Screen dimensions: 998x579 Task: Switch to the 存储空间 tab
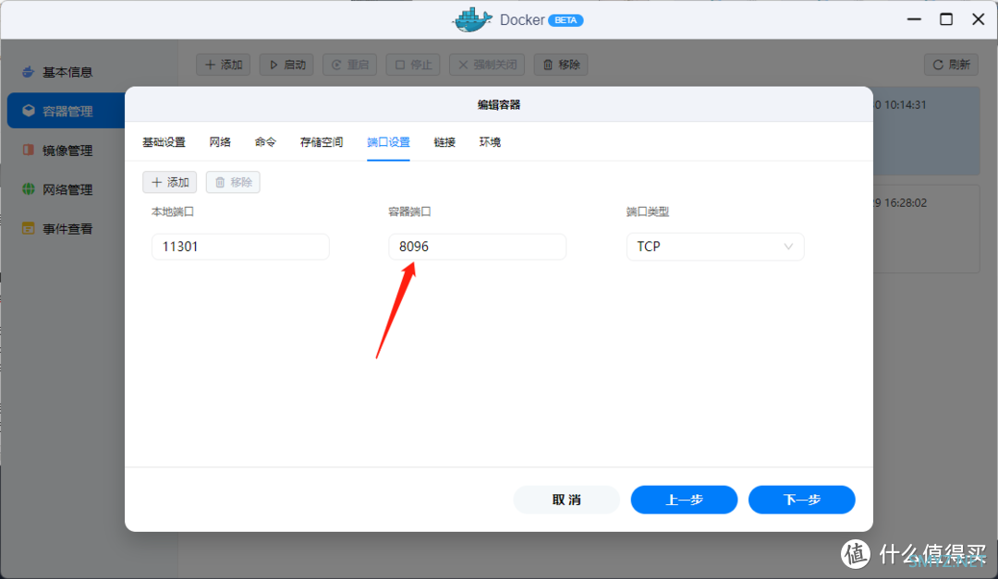click(x=322, y=142)
